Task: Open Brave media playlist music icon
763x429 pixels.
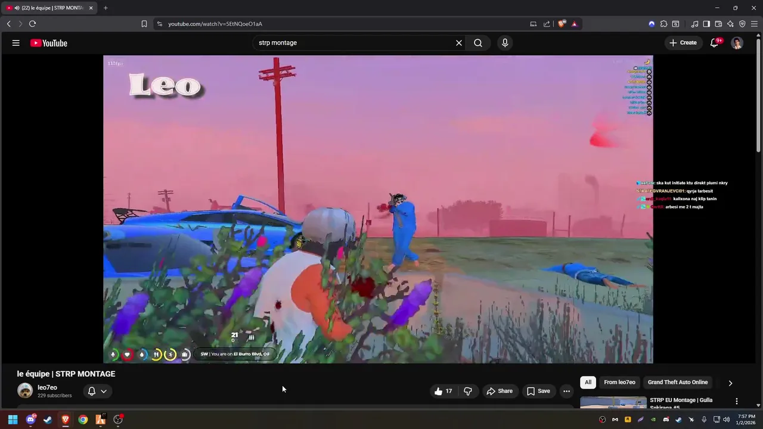Action: point(694,24)
